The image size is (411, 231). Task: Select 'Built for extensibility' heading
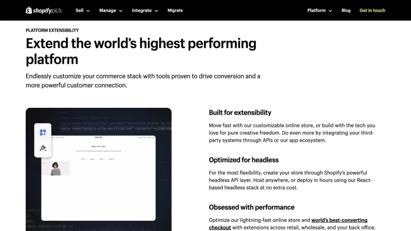[x=240, y=112]
